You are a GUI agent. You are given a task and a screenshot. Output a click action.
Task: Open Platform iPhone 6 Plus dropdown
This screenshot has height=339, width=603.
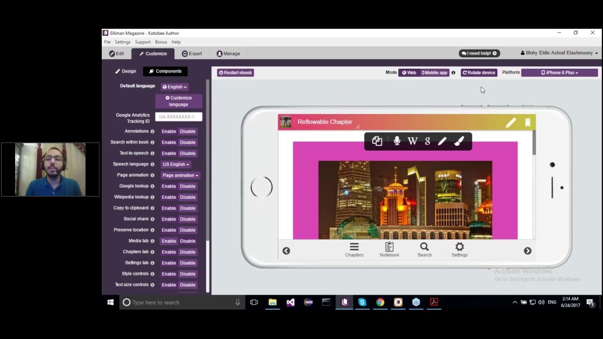(x=559, y=73)
